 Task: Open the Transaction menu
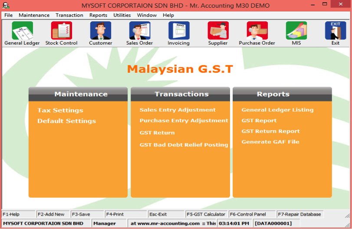point(69,15)
